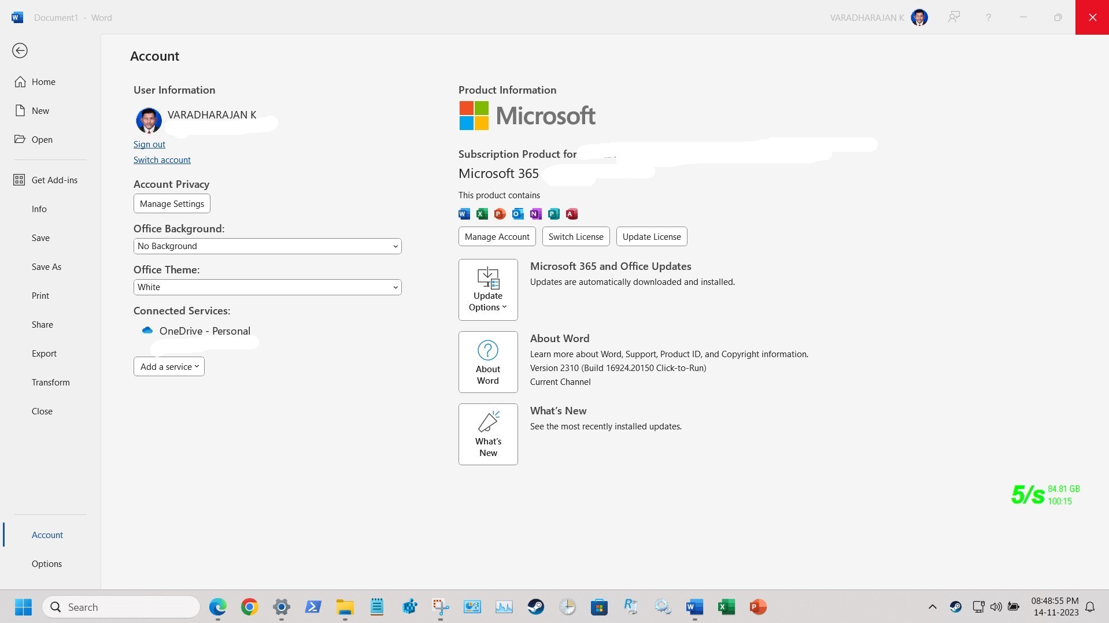
Task: Open the Update Options dropdown button
Action: point(488,290)
